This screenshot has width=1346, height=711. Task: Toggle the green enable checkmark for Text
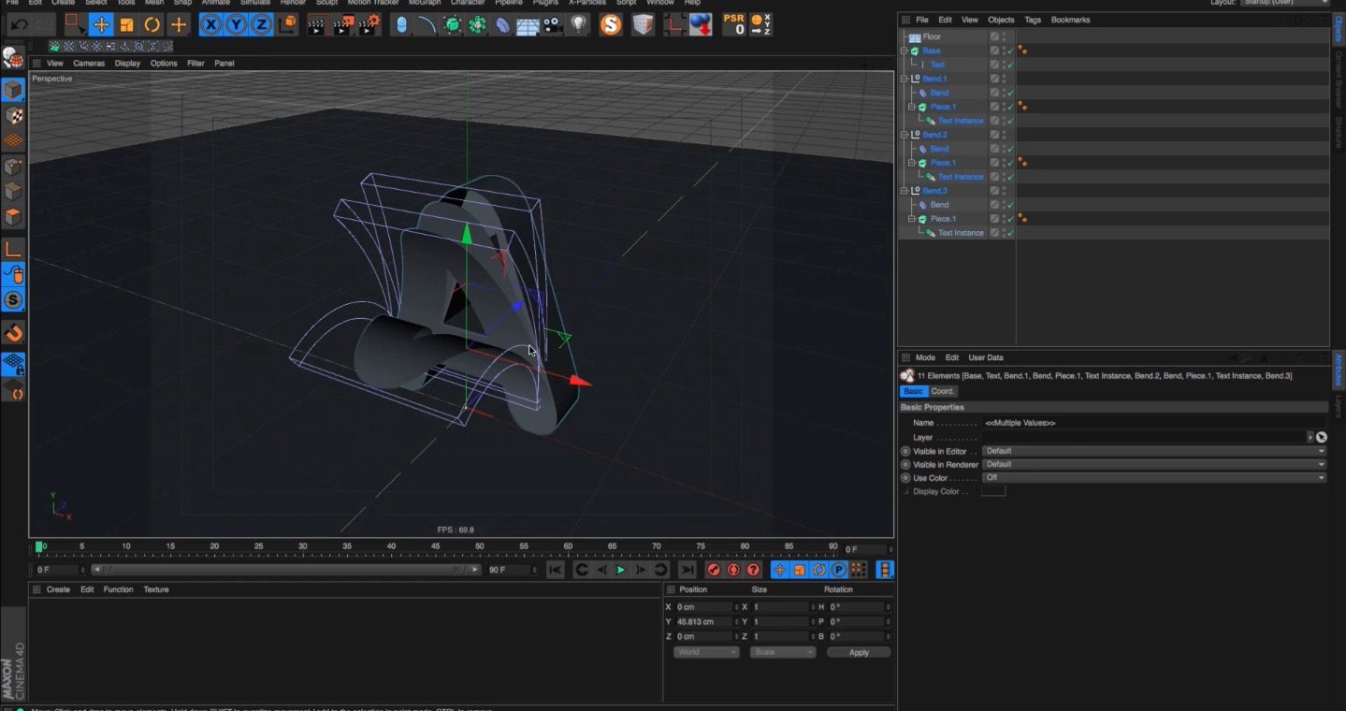coord(1010,65)
